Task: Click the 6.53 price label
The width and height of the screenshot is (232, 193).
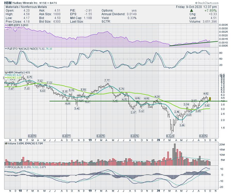Action: (43, 91)
